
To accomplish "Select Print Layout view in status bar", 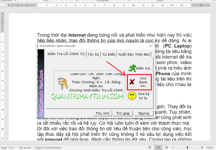I will point(158,147).
